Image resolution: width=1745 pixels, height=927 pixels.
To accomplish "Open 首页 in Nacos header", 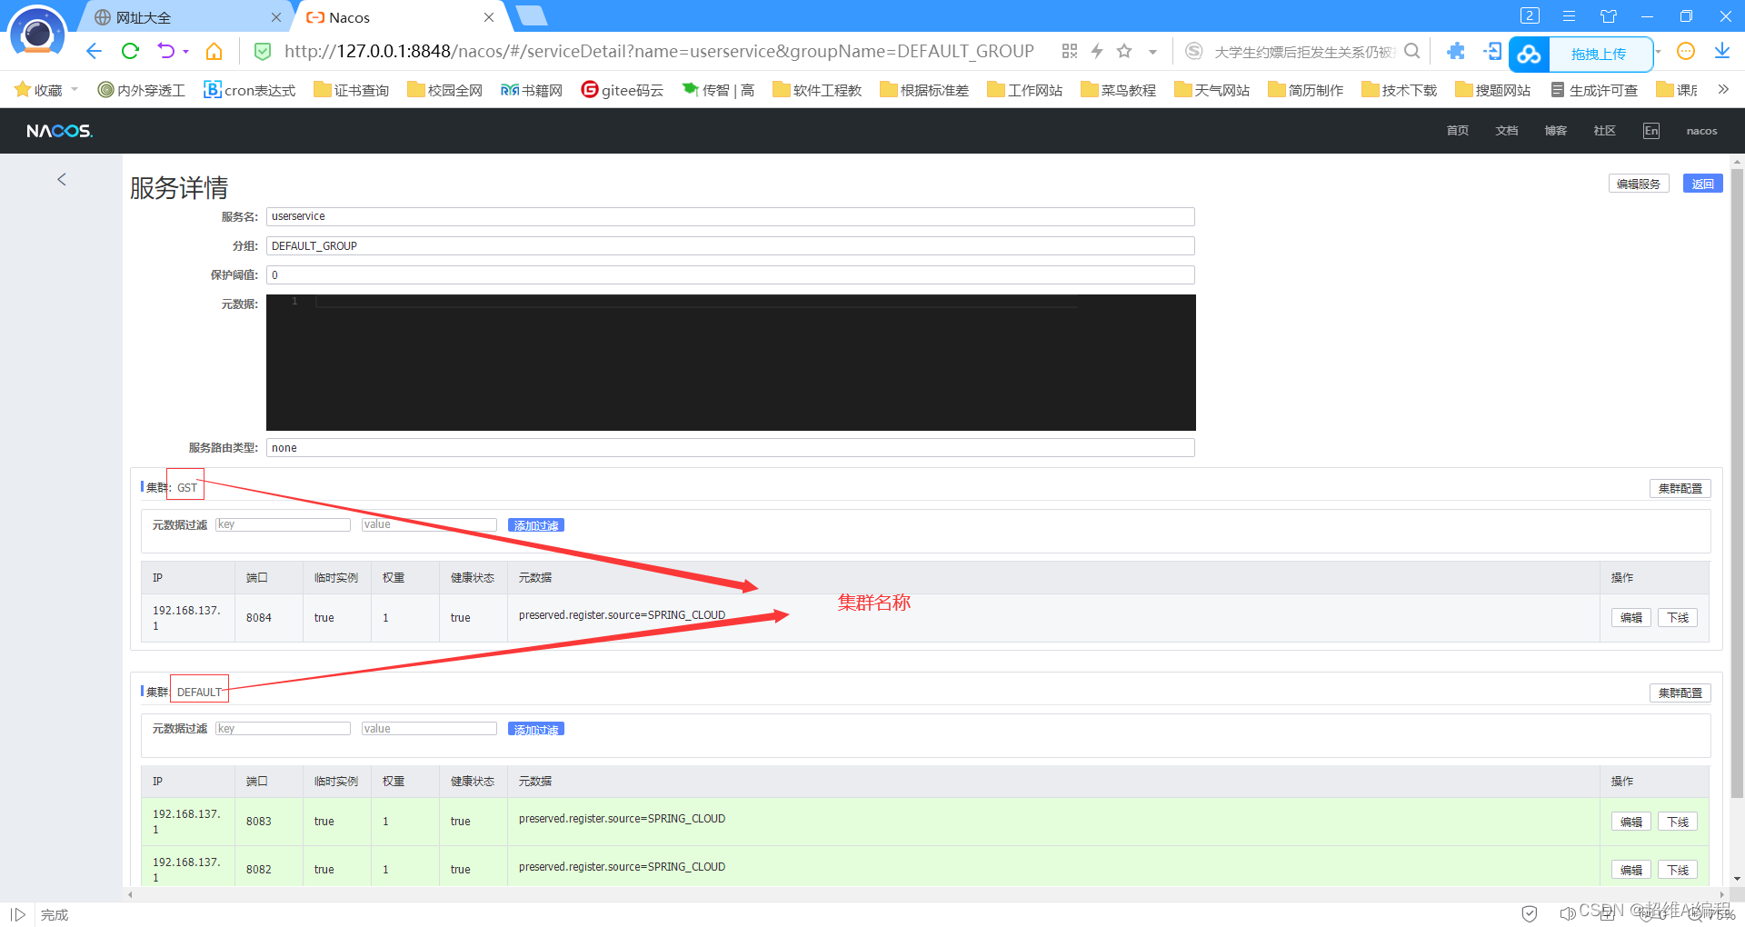I will point(1458,131).
